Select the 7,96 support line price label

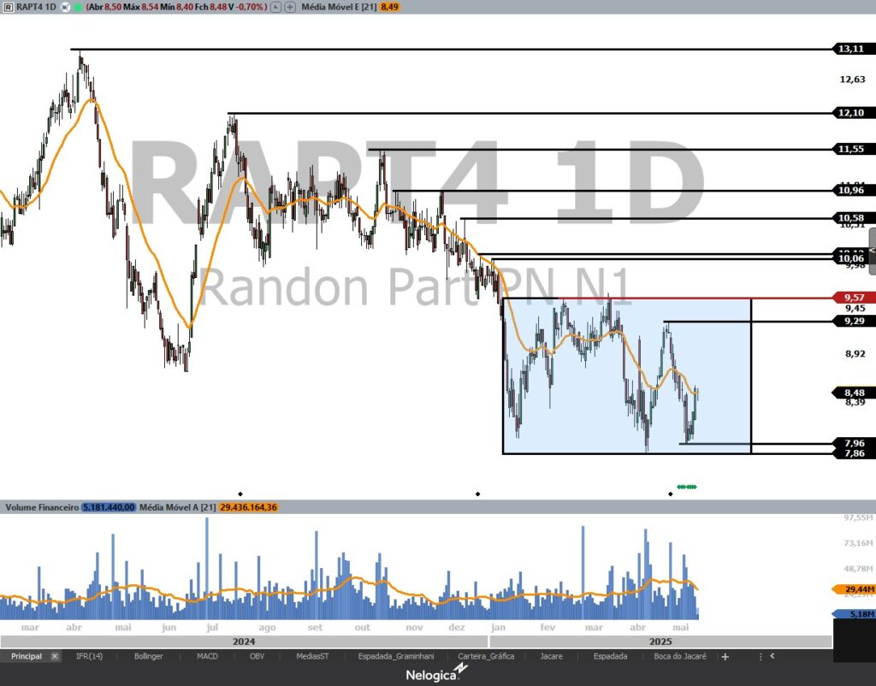[x=854, y=443]
